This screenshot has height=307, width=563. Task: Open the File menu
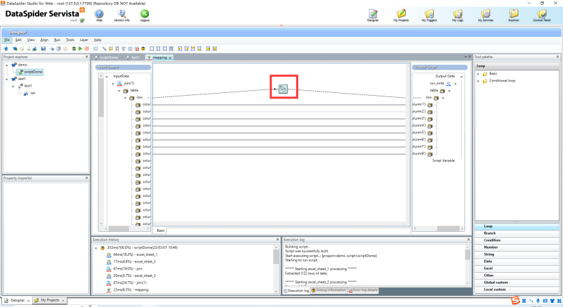click(x=7, y=40)
